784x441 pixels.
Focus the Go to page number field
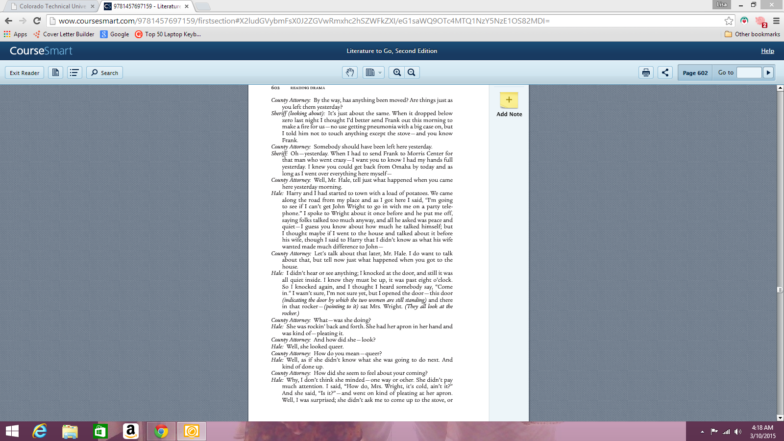point(749,73)
